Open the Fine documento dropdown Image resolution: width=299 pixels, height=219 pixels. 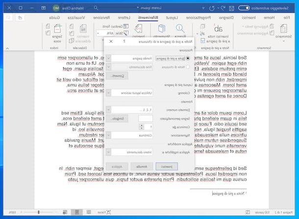pos(129,67)
